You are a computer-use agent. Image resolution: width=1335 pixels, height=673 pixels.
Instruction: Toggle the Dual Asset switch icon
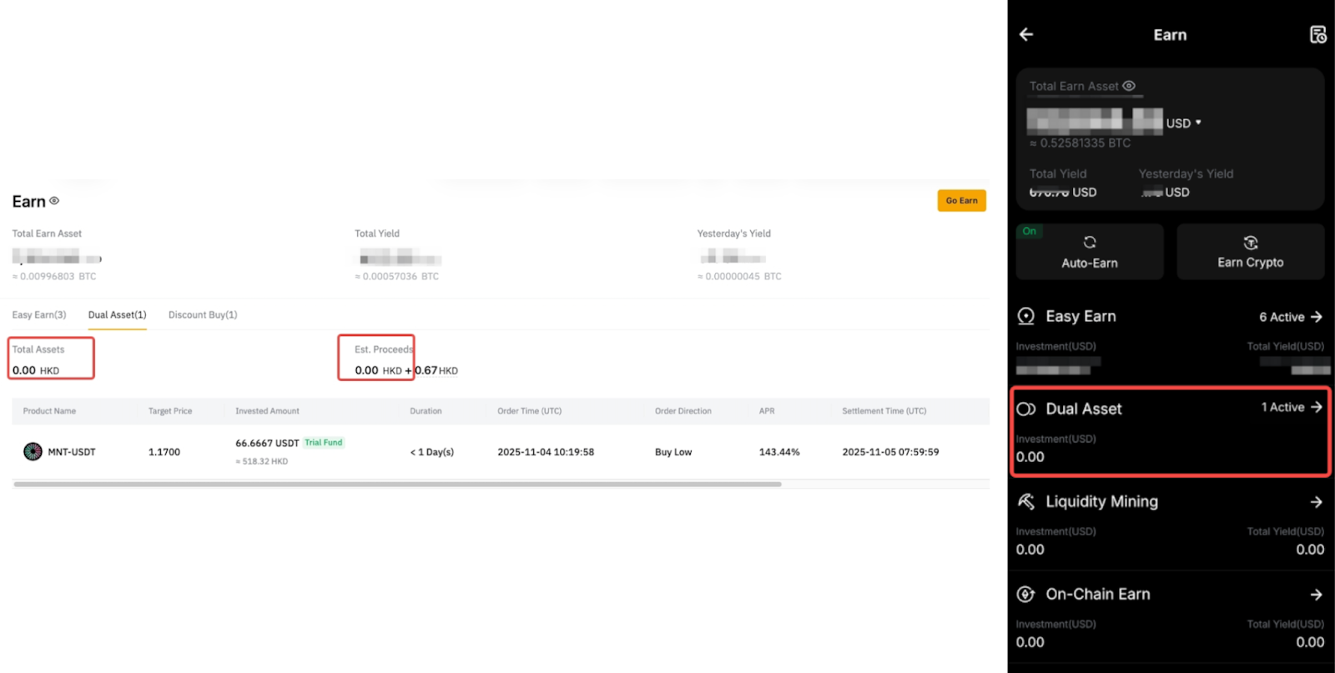click(x=1026, y=409)
